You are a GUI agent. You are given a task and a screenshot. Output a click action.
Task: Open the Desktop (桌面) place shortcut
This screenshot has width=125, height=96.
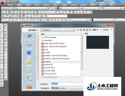[29, 55]
